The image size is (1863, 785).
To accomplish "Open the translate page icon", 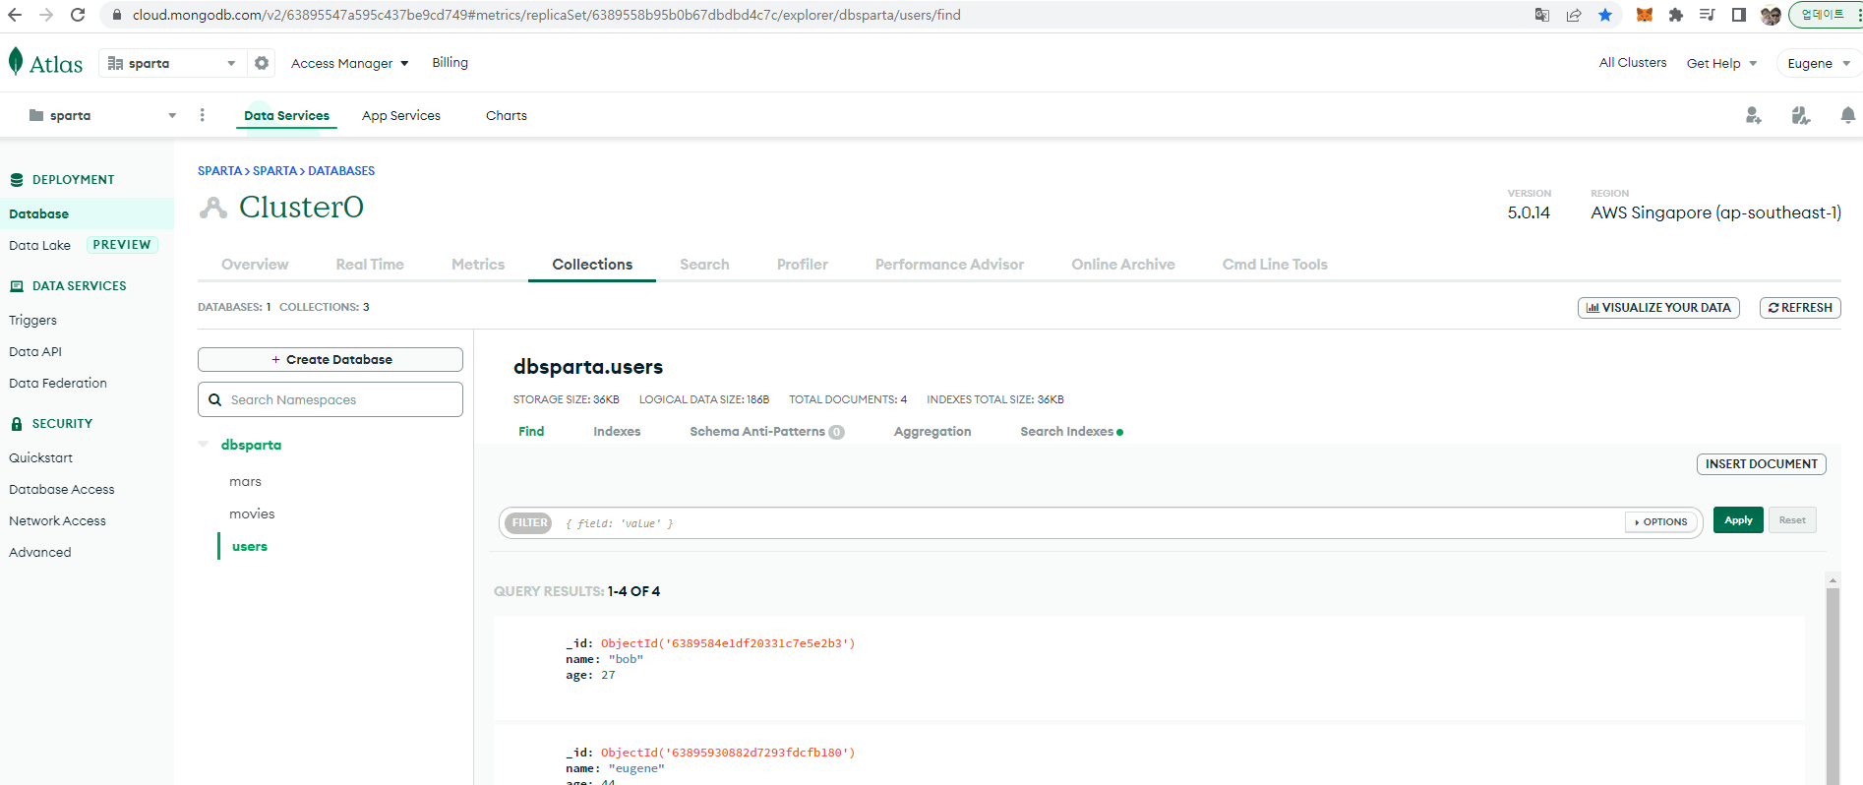I will pos(1542,15).
